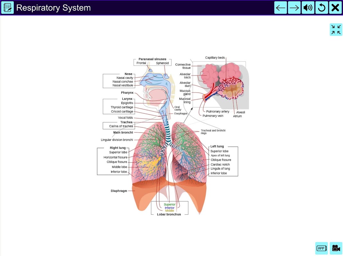Click the 'Paranasal sinuses' label
This screenshot has width=343, height=256.
[152, 59]
